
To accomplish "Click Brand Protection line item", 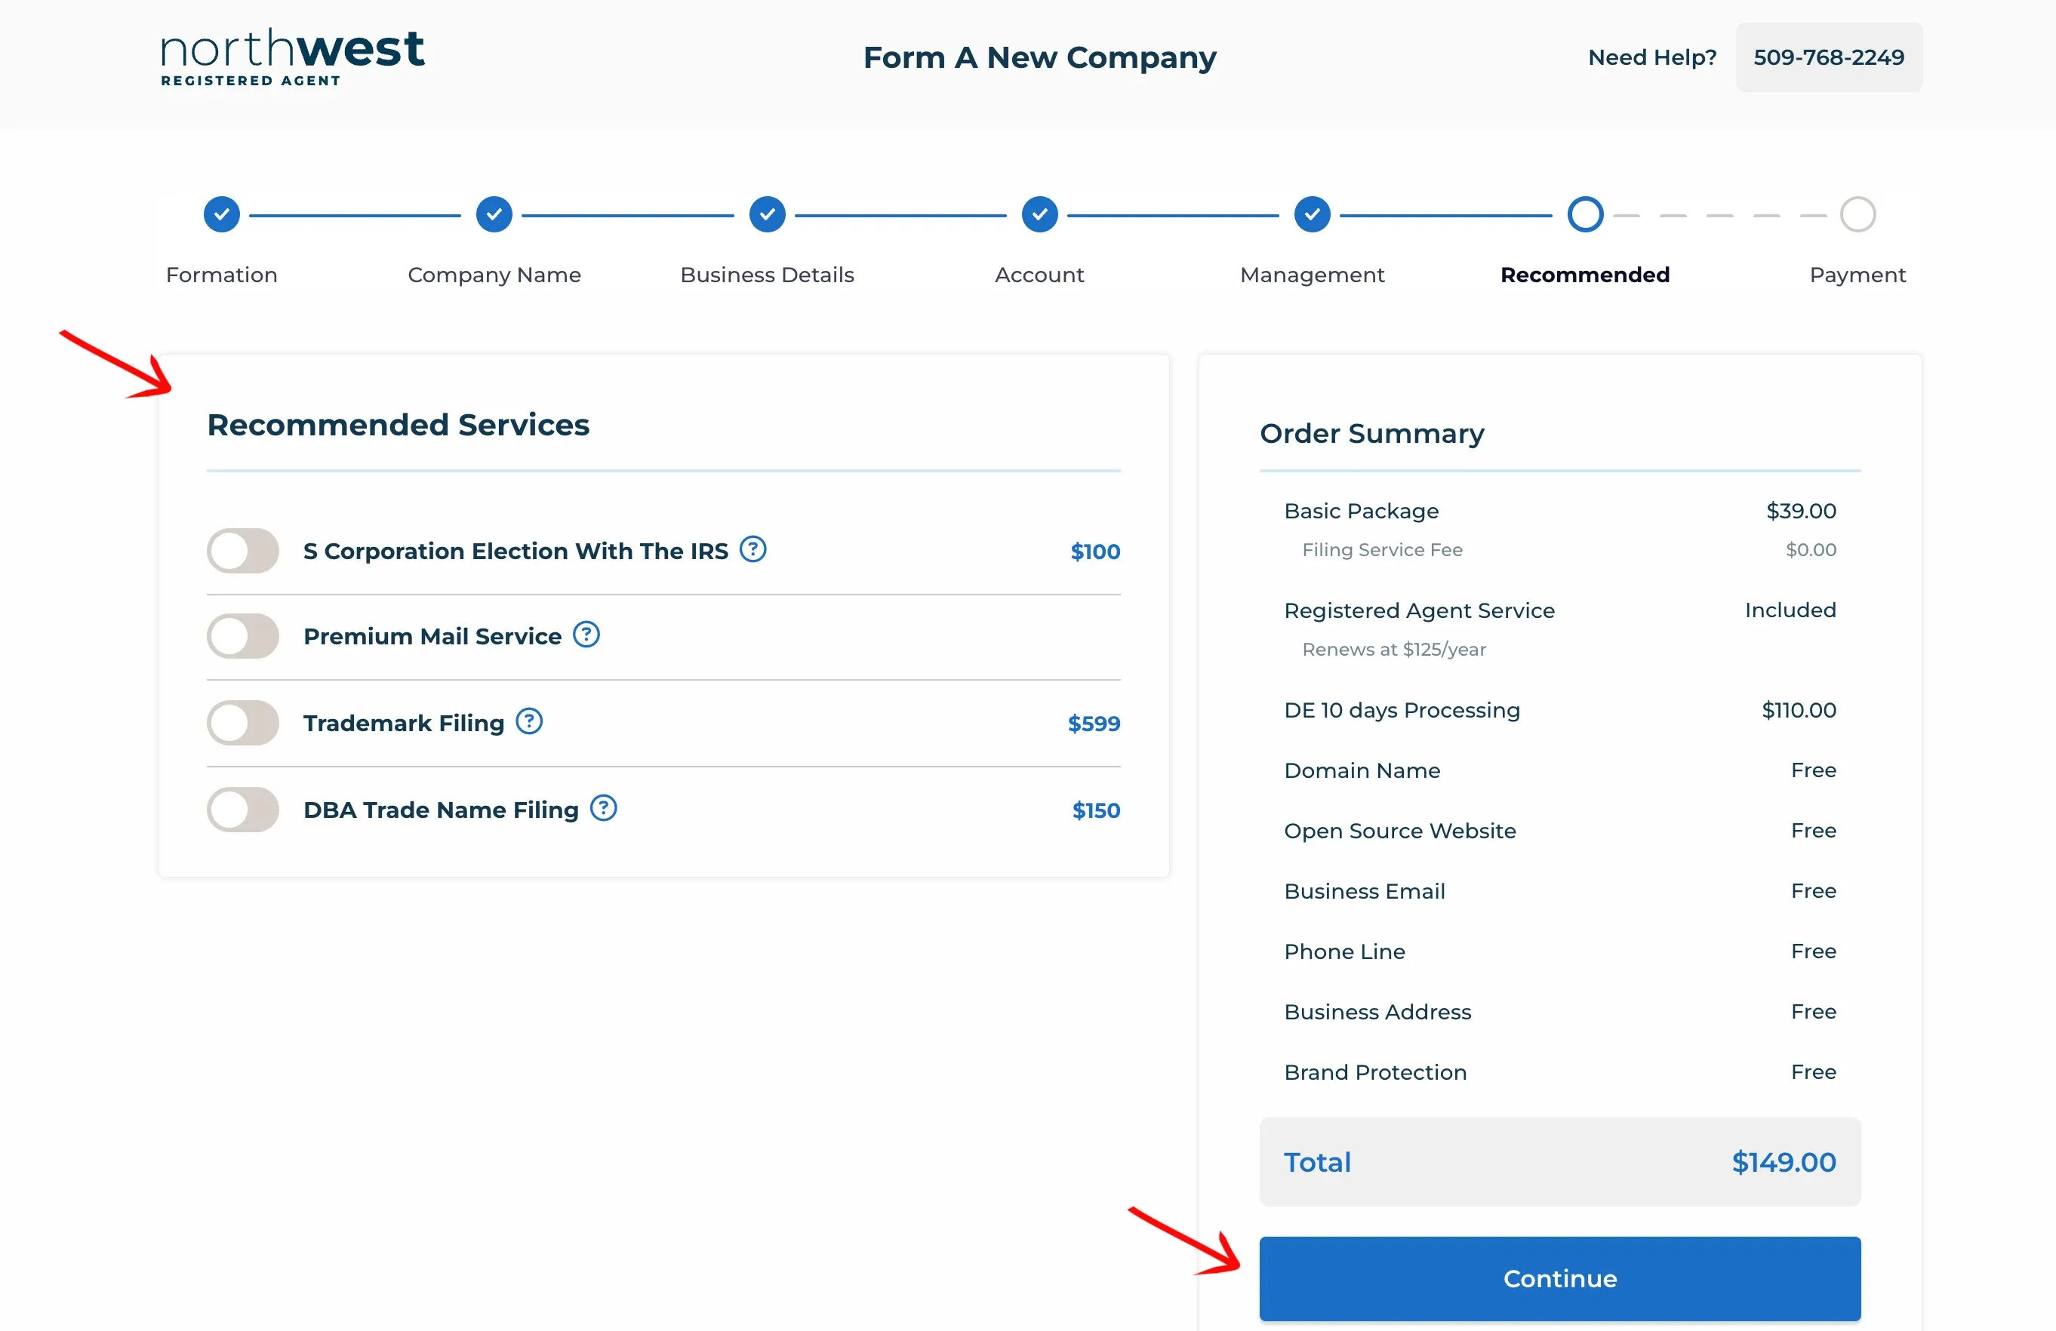I will (1375, 1073).
